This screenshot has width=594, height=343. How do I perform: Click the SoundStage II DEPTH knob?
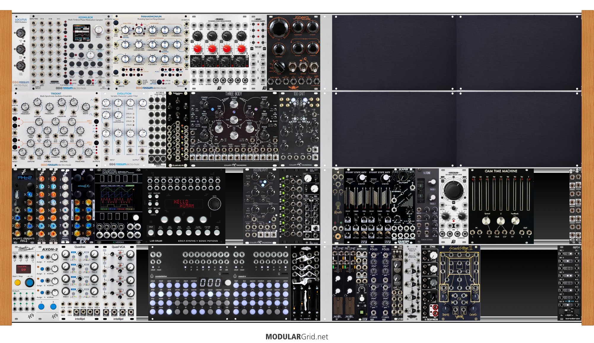pos(445,309)
